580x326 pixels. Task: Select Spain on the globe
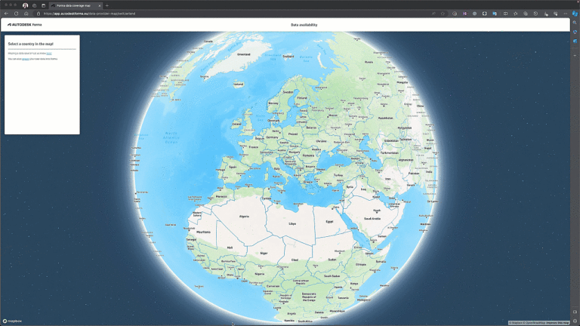click(233, 167)
